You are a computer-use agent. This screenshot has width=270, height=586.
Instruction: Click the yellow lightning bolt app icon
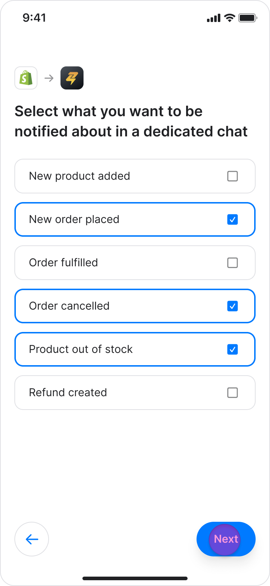click(72, 78)
